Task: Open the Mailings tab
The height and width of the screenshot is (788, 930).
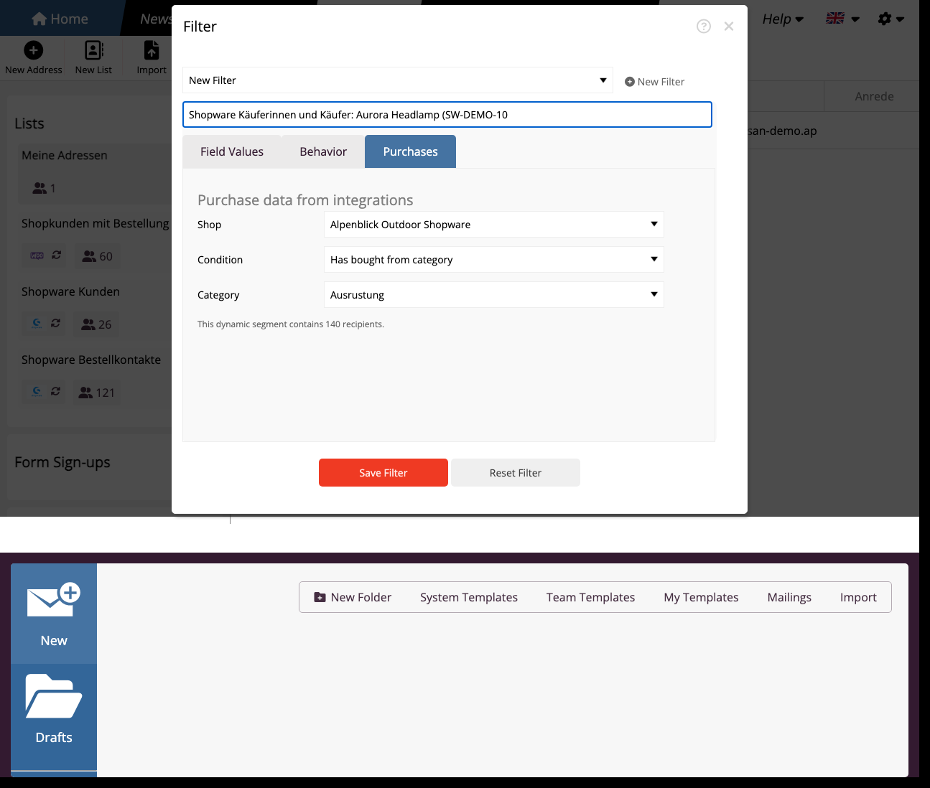Action: [789, 597]
